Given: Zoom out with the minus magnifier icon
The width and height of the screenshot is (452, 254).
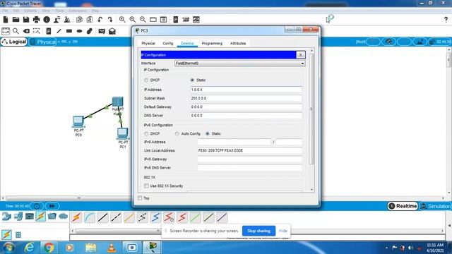Looking at the screenshot, I should pos(143,20).
